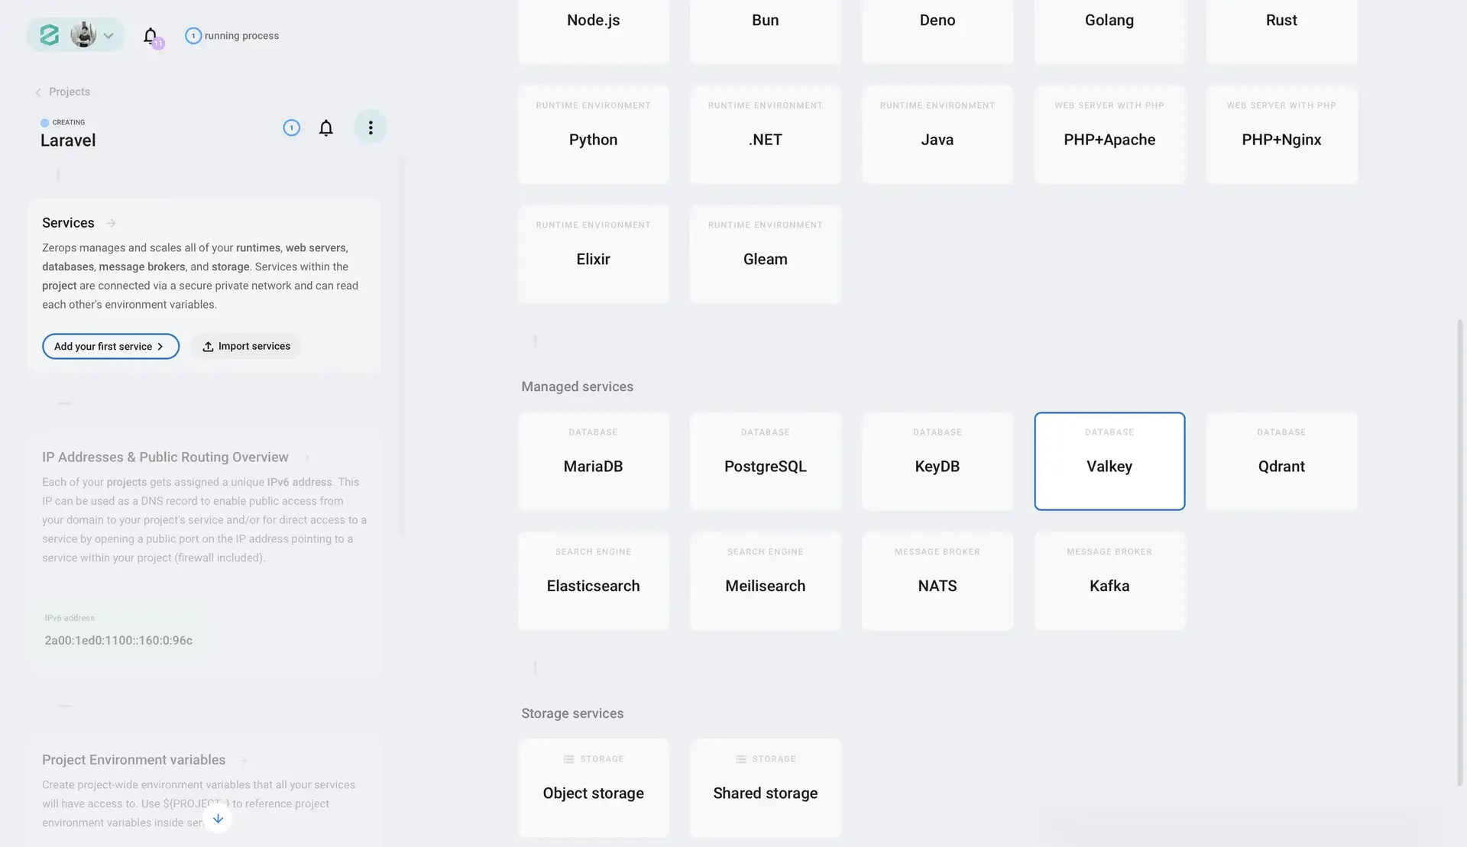Select the Elixir runtime environment
The image size is (1467, 847).
pos(594,254)
